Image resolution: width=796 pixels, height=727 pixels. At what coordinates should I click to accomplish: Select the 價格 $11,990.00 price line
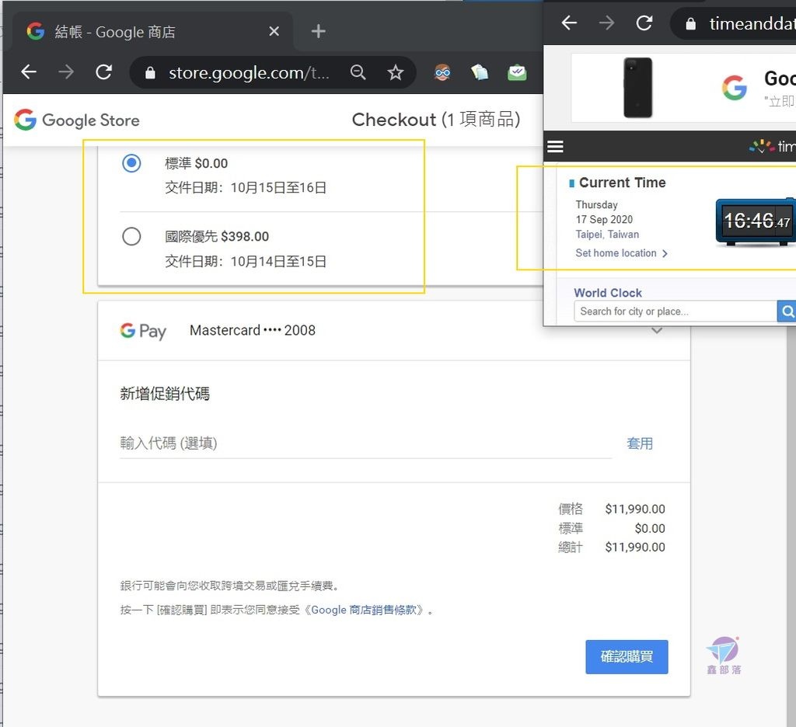pos(612,509)
